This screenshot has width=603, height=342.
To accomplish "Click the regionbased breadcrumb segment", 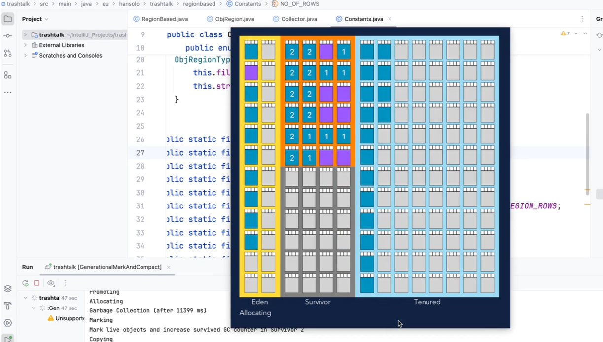I will tap(198, 4).
